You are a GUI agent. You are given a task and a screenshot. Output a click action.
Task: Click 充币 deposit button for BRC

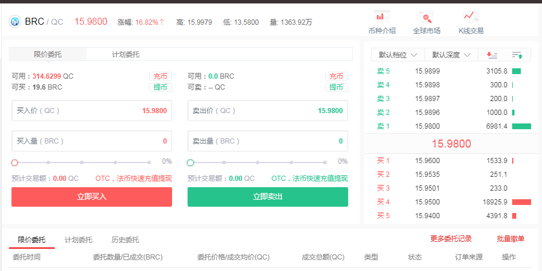point(336,76)
